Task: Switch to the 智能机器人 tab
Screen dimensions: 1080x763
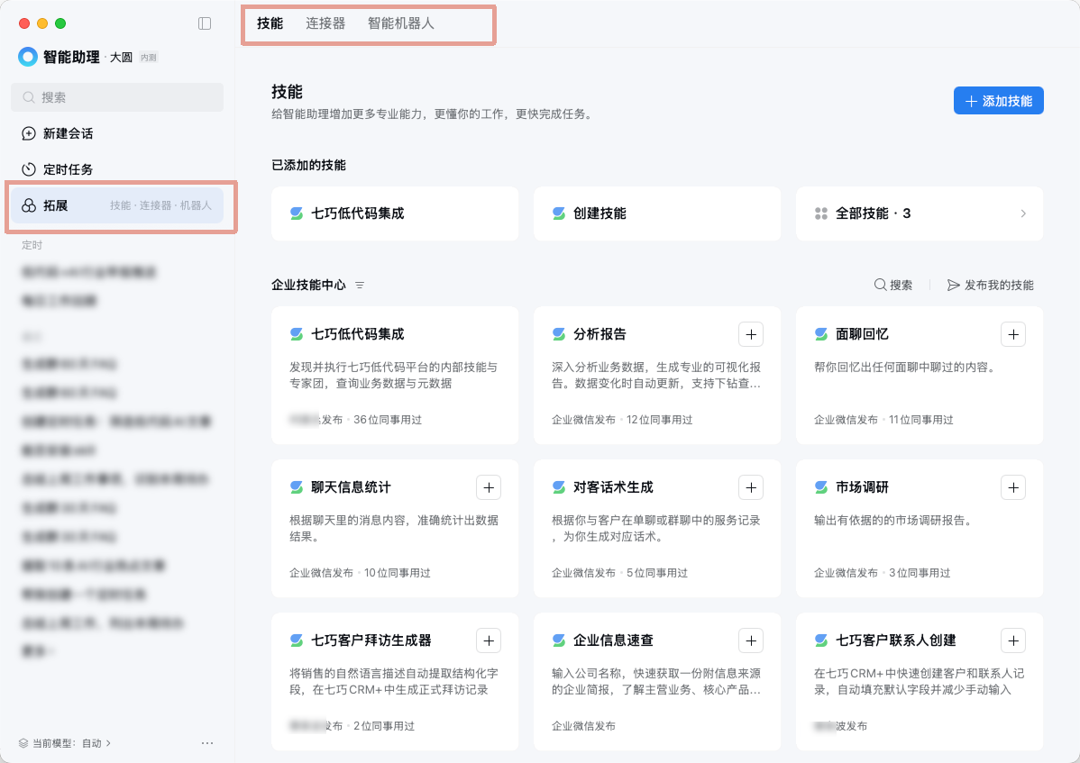Action: coord(401,23)
